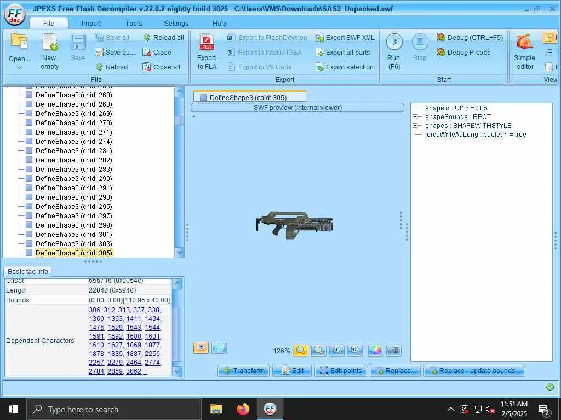This screenshot has height=420, width=561.
Task: Click the gun shape preview image
Action: [294, 224]
